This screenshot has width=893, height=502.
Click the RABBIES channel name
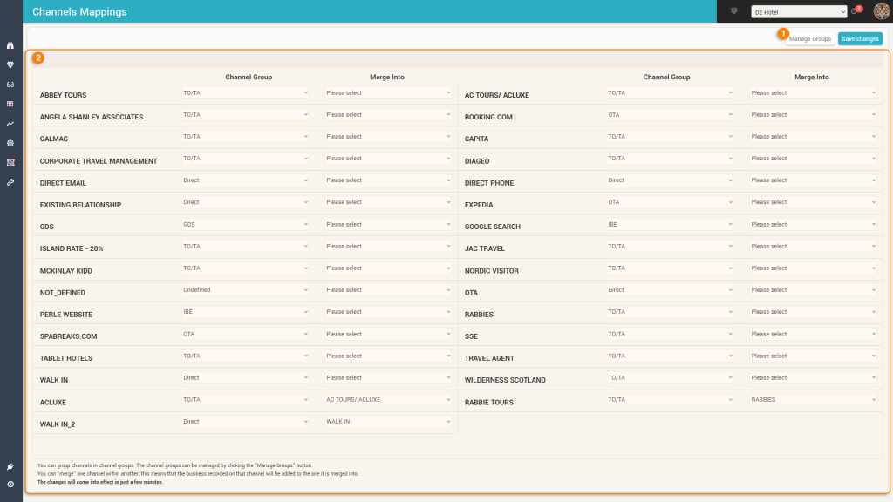click(x=479, y=315)
